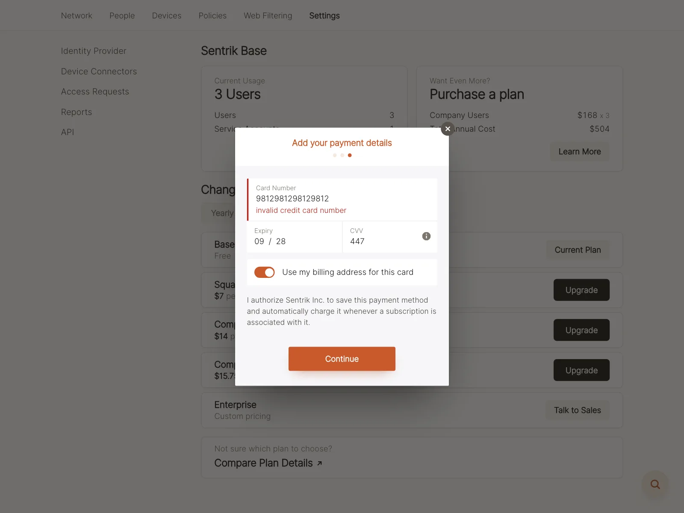
Task: Open the search help bubble icon
Action: click(655, 484)
